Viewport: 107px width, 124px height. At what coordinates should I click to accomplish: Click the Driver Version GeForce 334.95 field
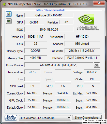59,65
